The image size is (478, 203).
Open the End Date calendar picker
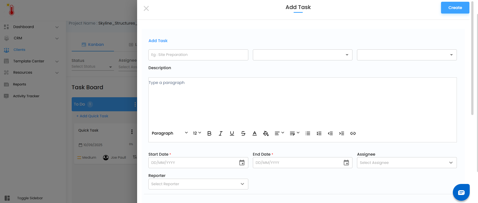click(346, 163)
